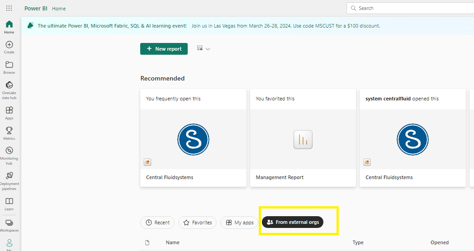The width and height of the screenshot is (474, 251).
Task: Open the 'You frequently open this' Central Fluidsystems card
Action: coord(193,137)
